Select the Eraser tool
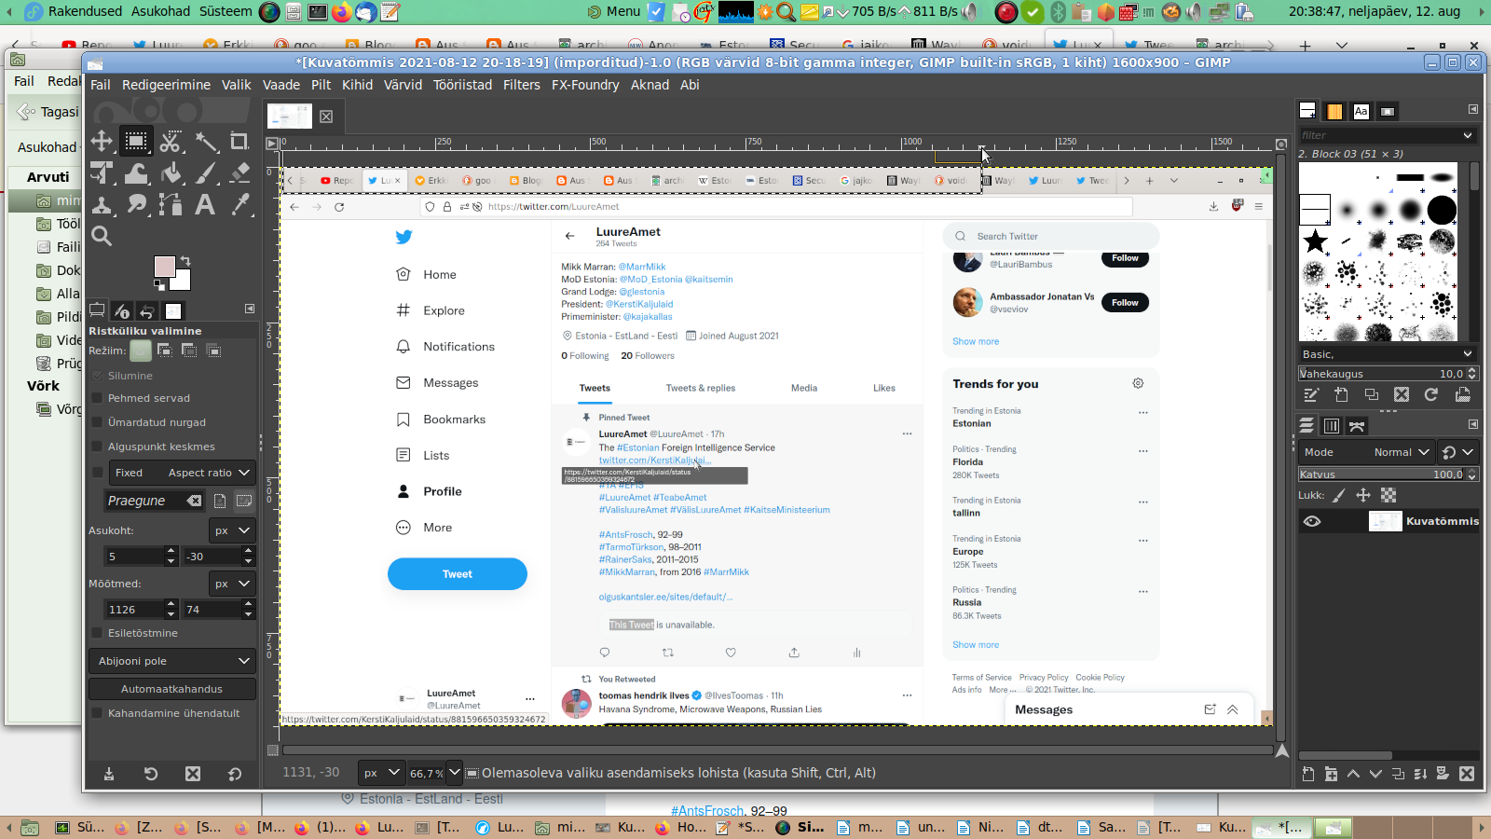Viewport: 1491px width, 839px height. (x=239, y=173)
